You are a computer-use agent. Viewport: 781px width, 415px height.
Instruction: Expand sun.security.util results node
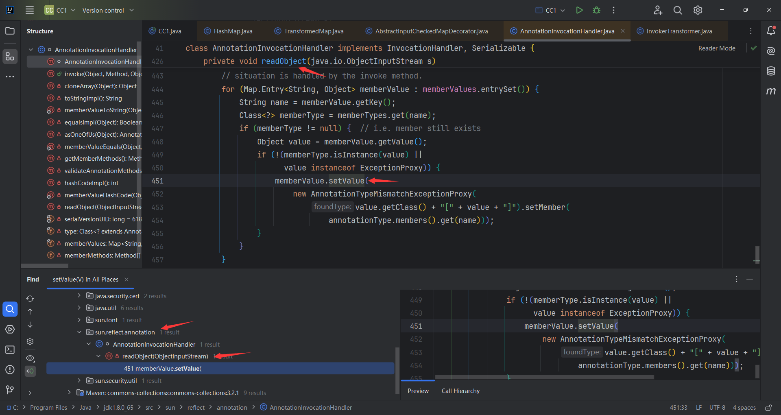(79, 381)
